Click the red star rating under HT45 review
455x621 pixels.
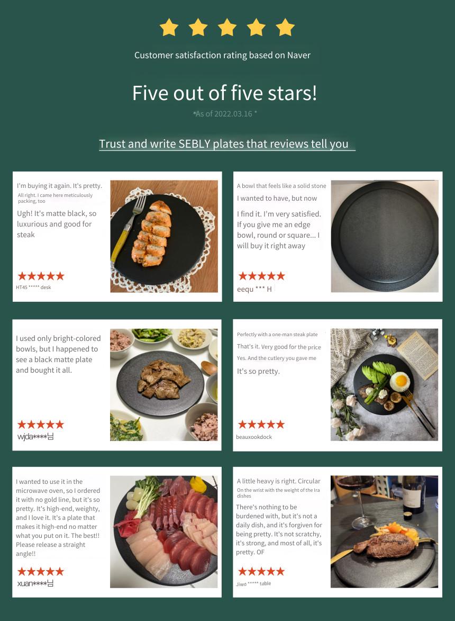(x=41, y=276)
